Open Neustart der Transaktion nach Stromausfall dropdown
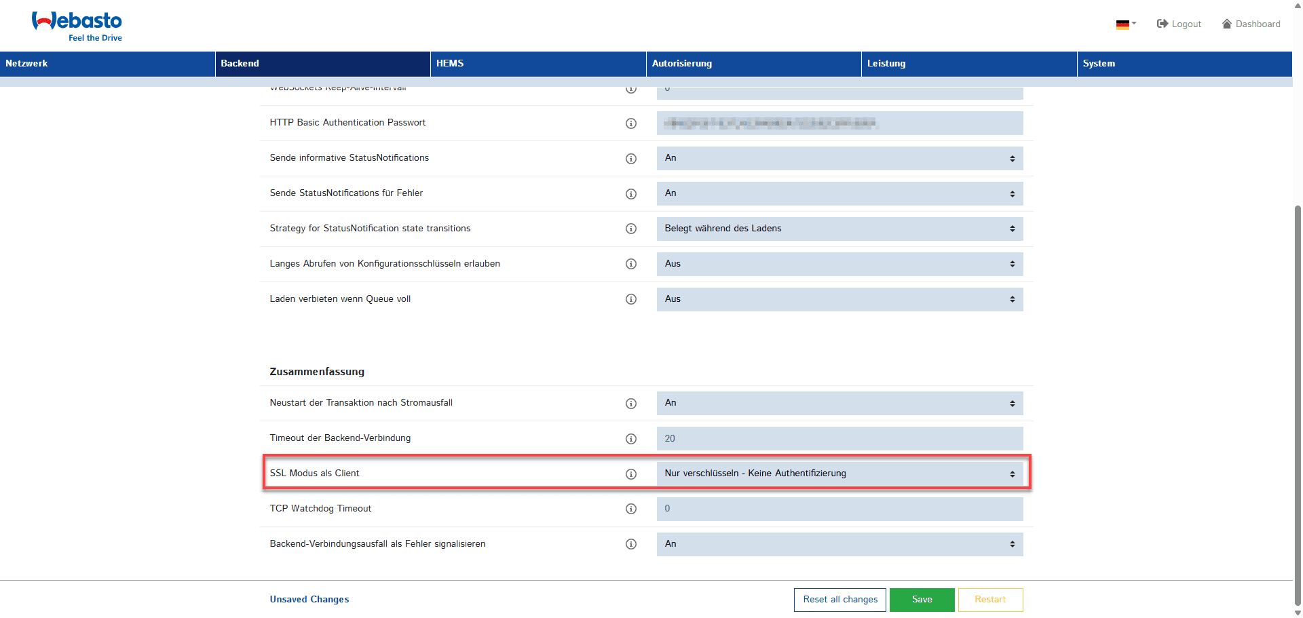This screenshot has height=618, width=1303. click(839, 403)
